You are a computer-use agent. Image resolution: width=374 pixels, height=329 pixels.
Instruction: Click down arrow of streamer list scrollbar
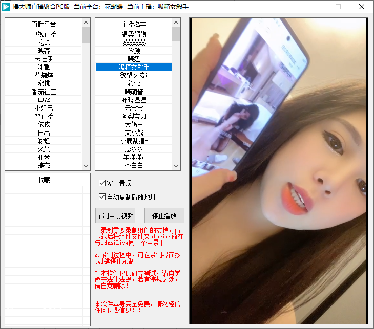coord(176,166)
